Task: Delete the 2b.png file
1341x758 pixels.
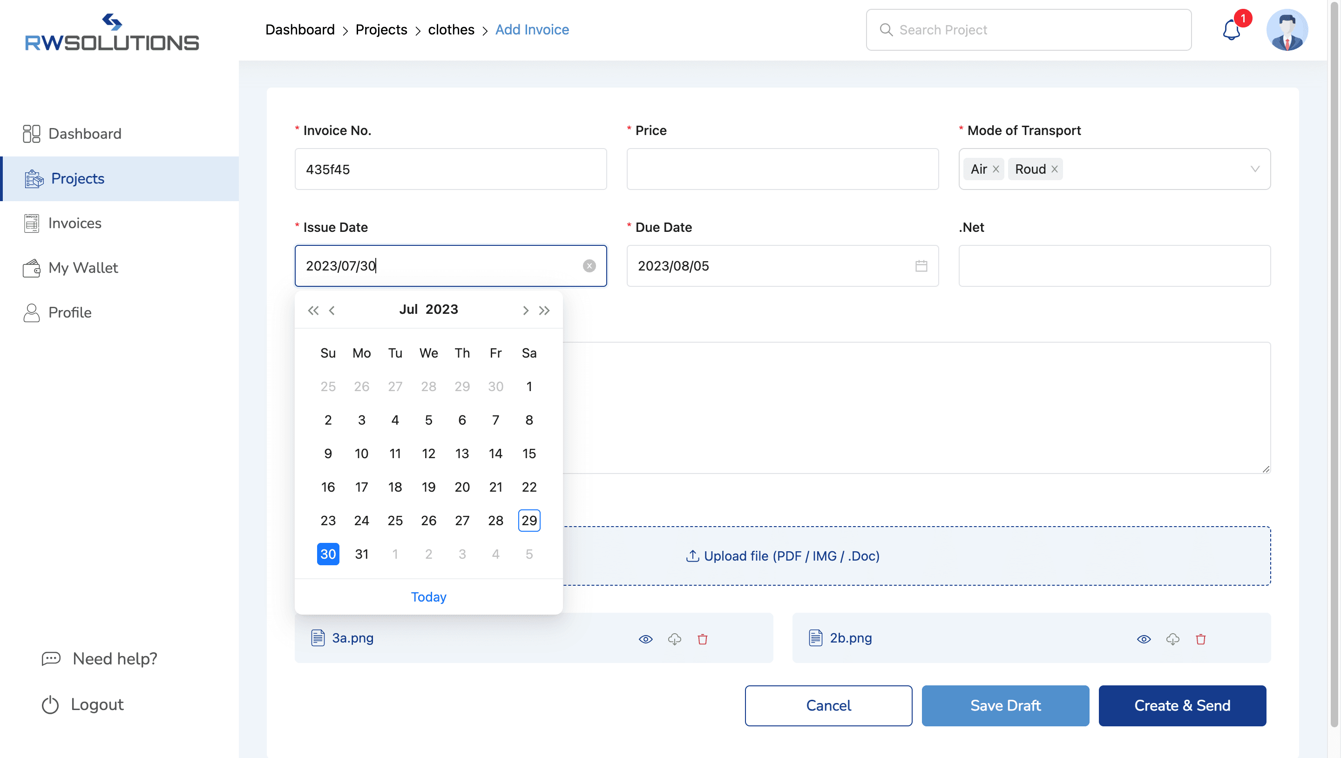Action: 1200,639
